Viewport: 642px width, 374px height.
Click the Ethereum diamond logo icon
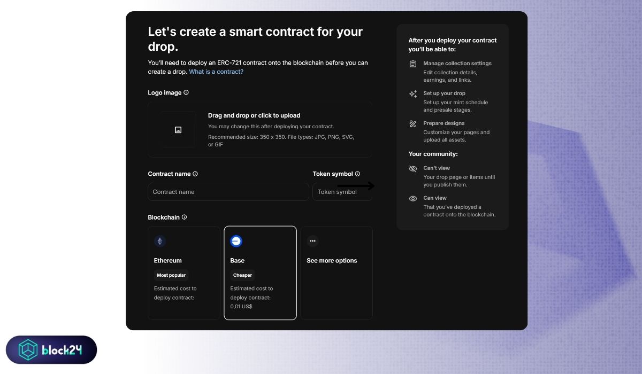click(x=160, y=241)
